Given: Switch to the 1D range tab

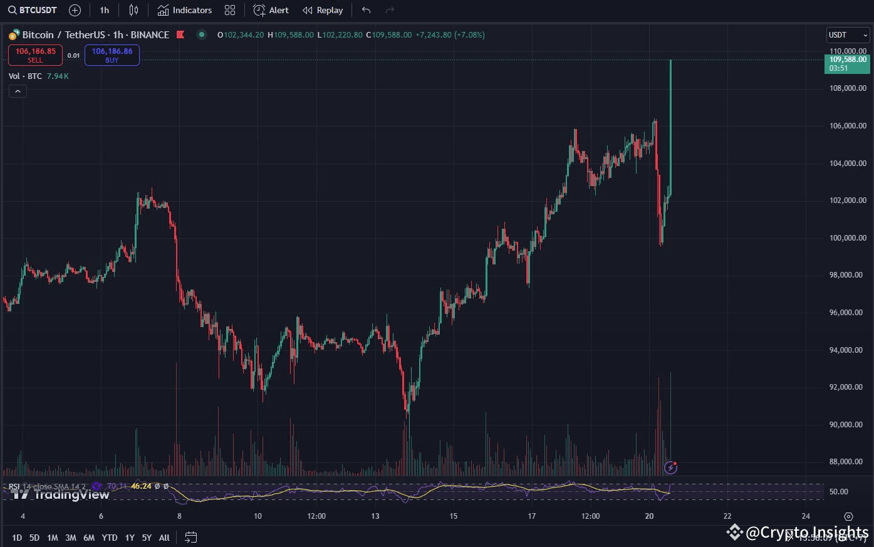Looking at the screenshot, I should (x=17, y=537).
